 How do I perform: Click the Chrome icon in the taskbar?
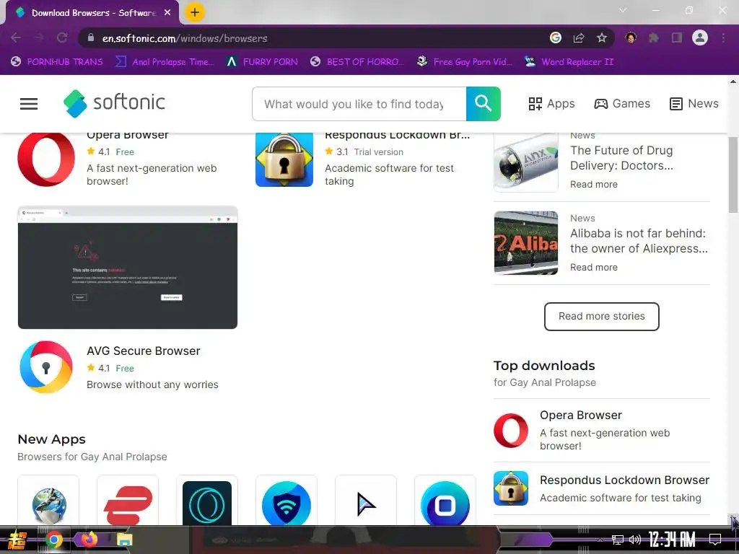coord(54,540)
